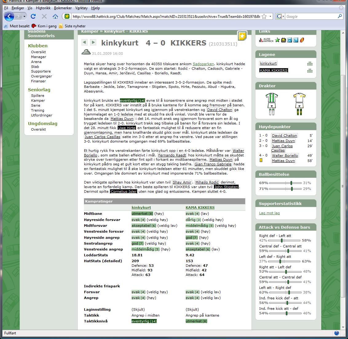
Task: Click the Central def - Central att bar
Action: click(285, 251)
